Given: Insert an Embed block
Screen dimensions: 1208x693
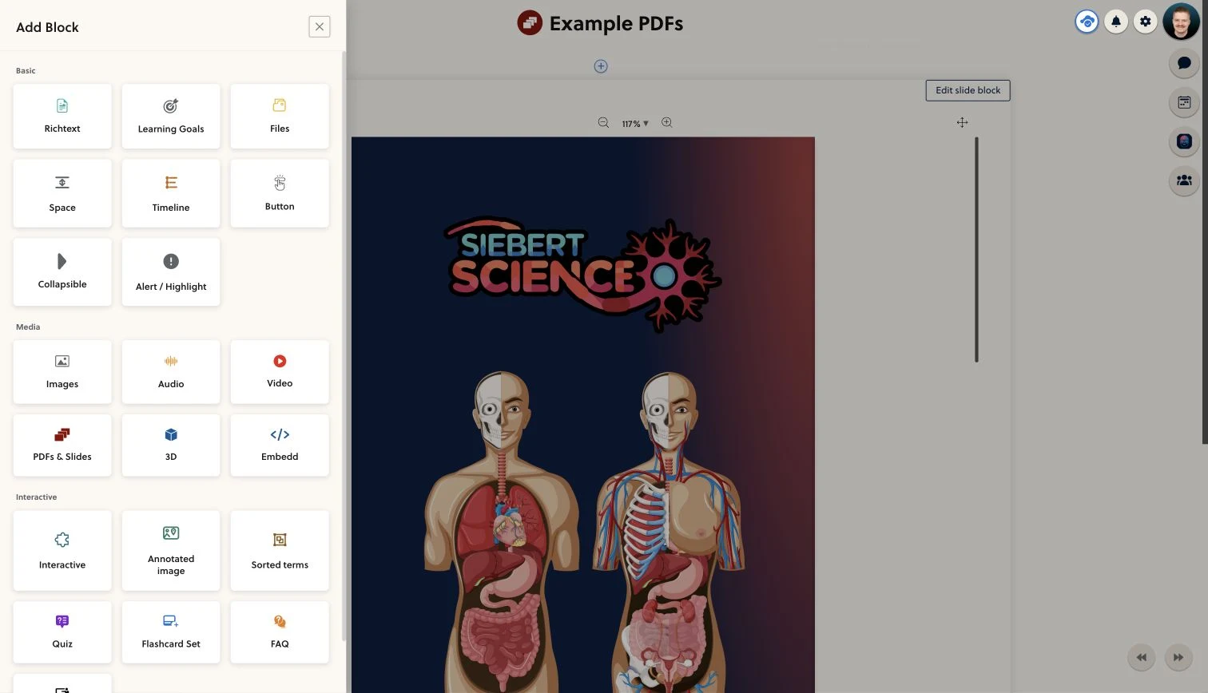Looking at the screenshot, I should pos(280,445).
